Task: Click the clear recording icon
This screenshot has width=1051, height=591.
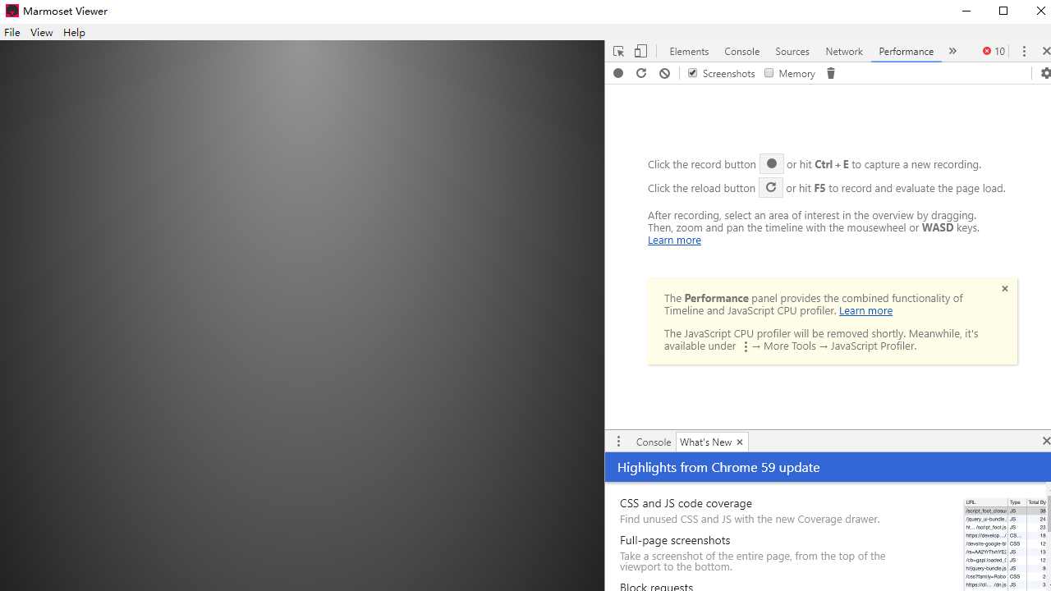Action: pos(664,73)
